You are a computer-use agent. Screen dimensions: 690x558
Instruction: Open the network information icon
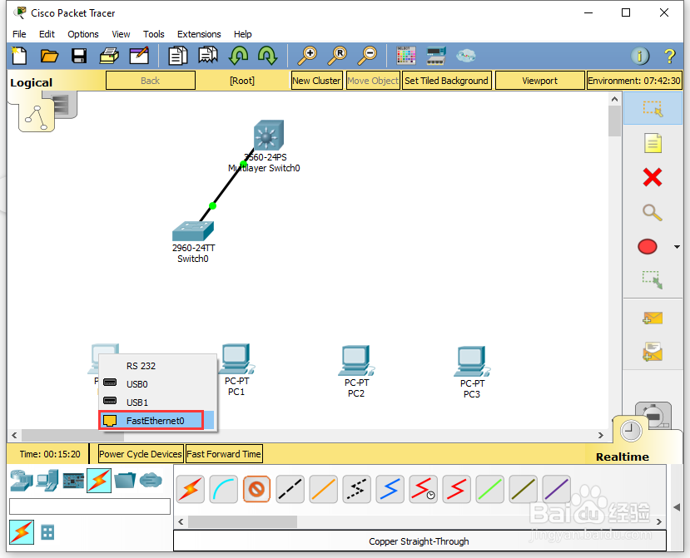tap(640, 56)
